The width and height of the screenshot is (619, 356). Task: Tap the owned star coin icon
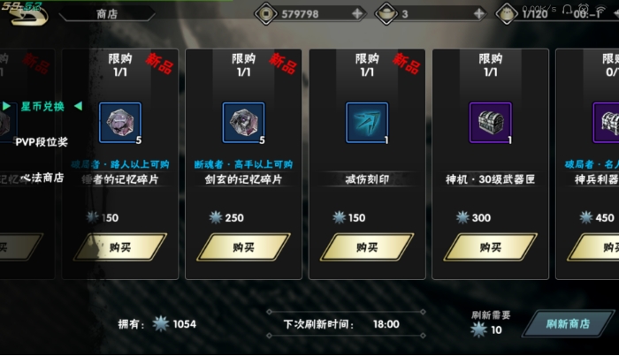pos(161,323)
